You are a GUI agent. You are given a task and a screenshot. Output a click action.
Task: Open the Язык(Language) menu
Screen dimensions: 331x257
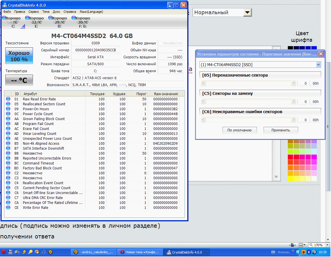(x=91, y=12)
